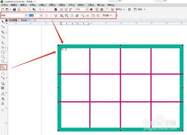Click inside the font size input field

(x=34, y=15)
